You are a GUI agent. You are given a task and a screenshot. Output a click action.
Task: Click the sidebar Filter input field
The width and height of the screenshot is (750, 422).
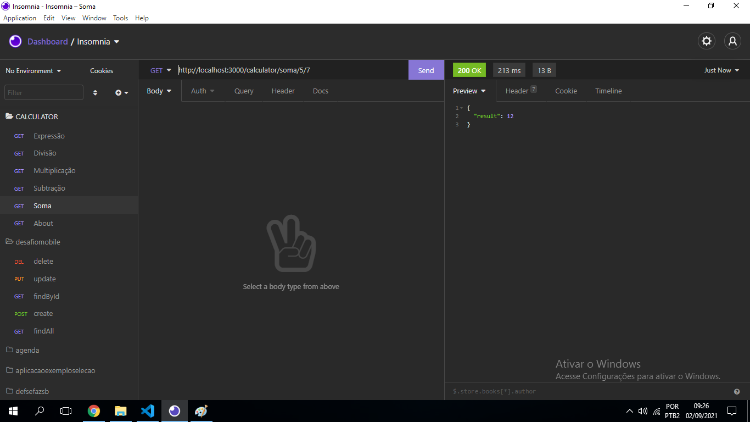(44, 92)
